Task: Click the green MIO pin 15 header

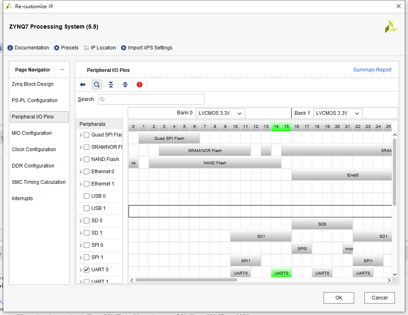Action: coord(286,127)
